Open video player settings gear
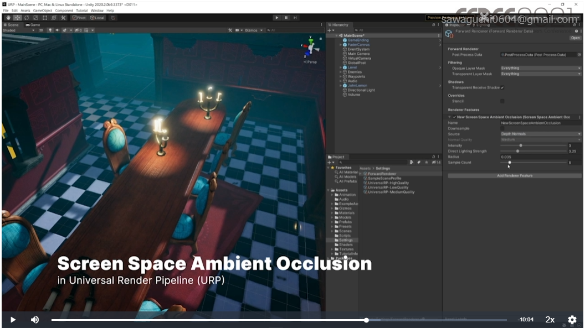Viewport: 585px width, 328px height. tap(572, 320)
